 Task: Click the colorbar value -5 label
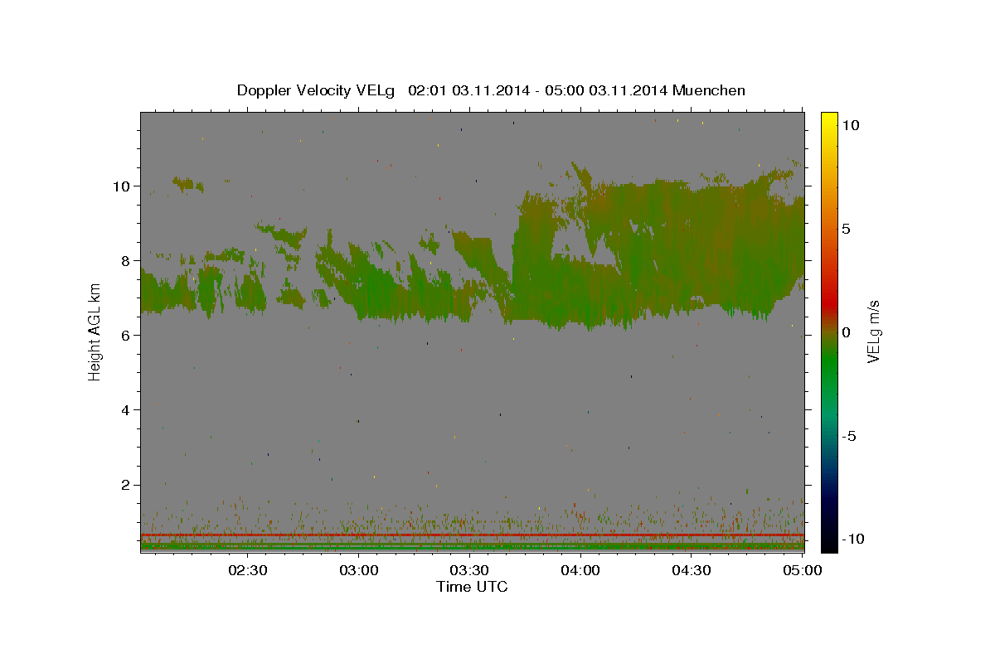[848, 436]
